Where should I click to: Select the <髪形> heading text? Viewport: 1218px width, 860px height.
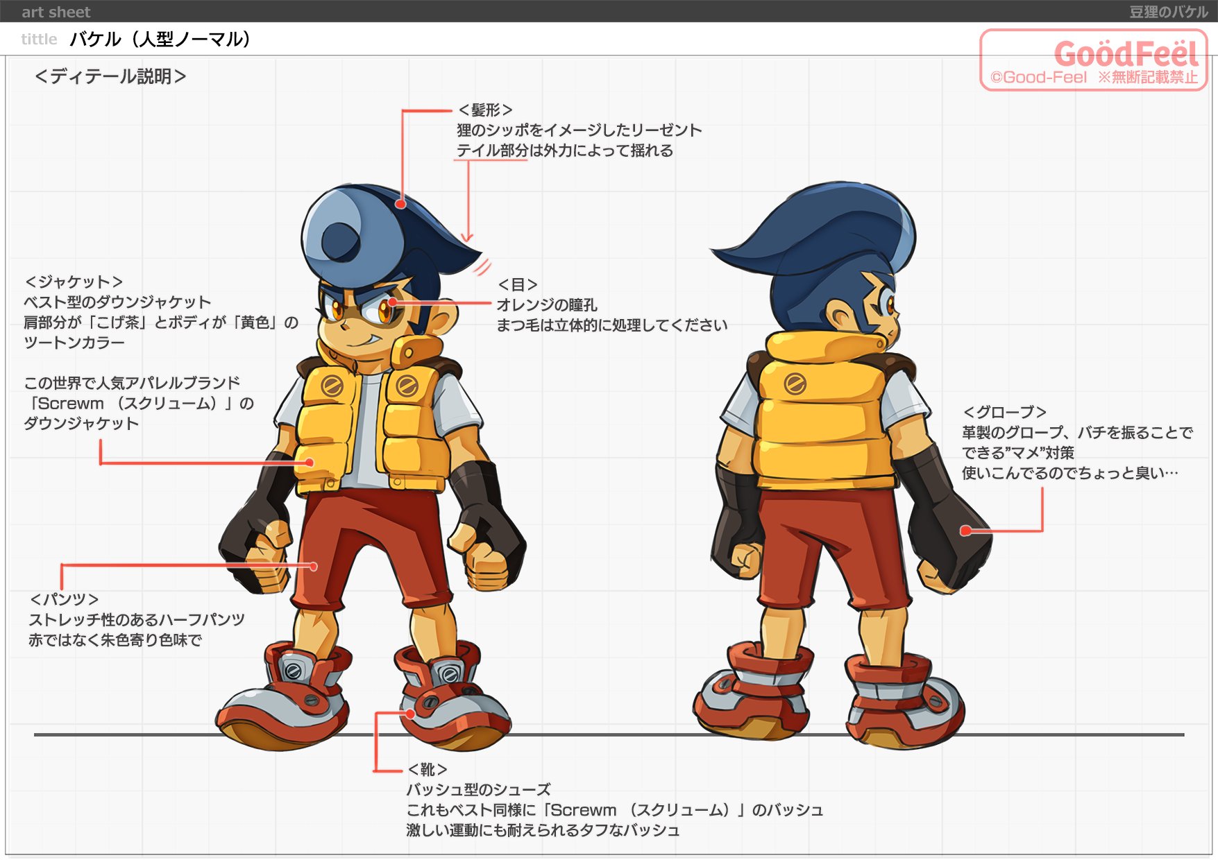coord(485,110)
